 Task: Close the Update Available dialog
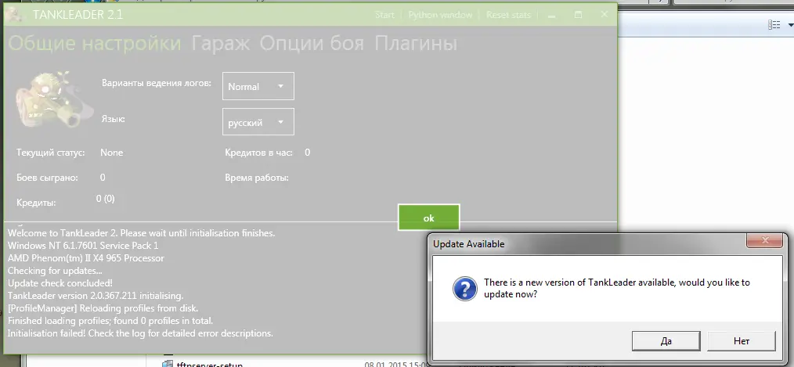point(765,240)
